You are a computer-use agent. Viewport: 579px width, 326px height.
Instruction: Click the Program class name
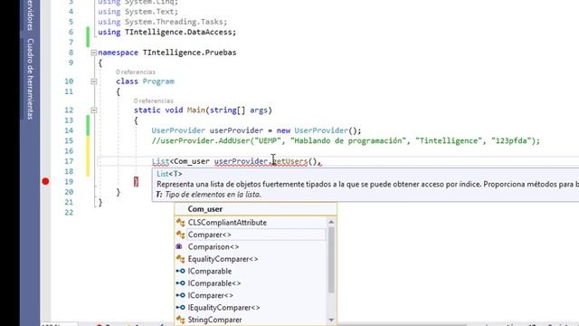pyautogui.click(x=158, y=81)
